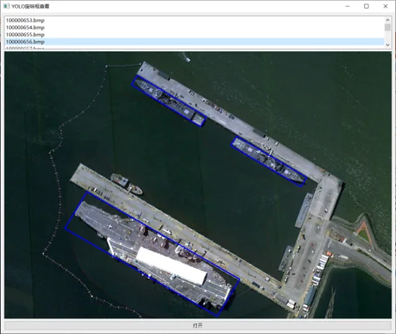
Task: Click the file list scroll up arrow
Action: [387, 20]
